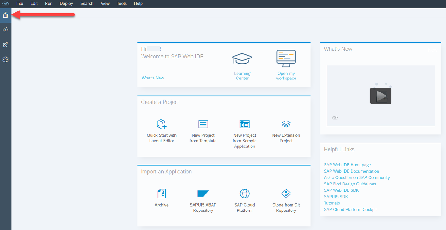Click the Learning Center text link
This screenshot has height=230, width=446.
pyautogui.click(x=242, y=76)
